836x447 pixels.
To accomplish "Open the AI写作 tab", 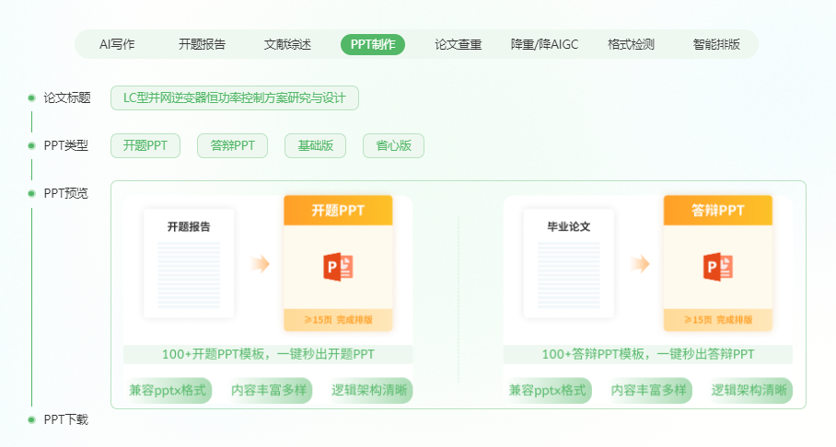I will click(117, 44).
